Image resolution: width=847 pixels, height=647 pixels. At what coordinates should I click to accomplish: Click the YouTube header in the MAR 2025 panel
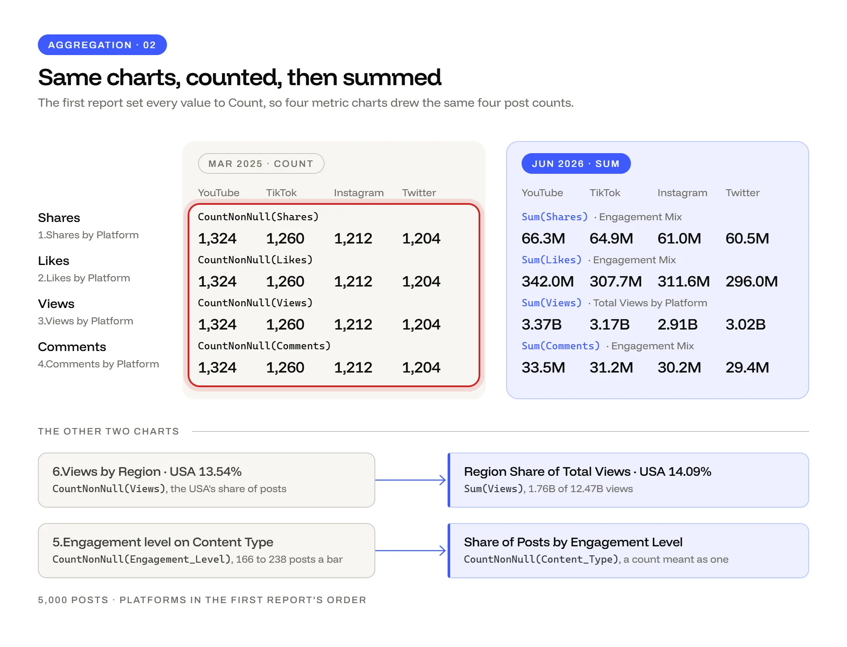[219, 193]
